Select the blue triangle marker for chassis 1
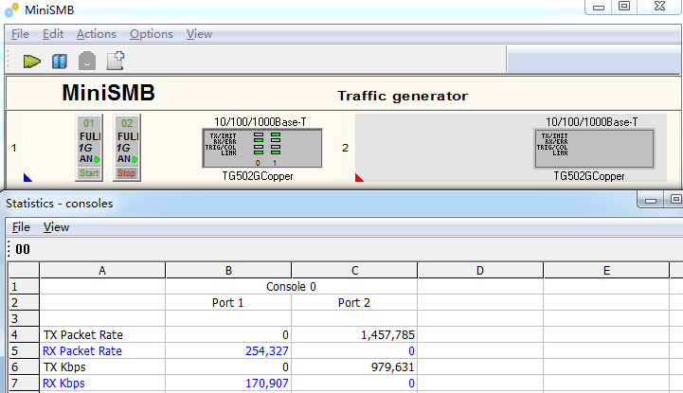The width and height of the screenshot is (683, 393). 27,178
